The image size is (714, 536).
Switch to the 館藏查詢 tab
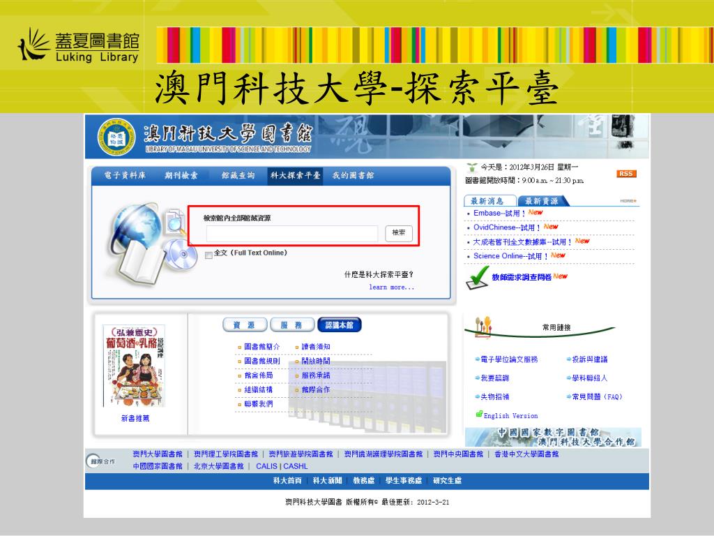pos(238,175)
